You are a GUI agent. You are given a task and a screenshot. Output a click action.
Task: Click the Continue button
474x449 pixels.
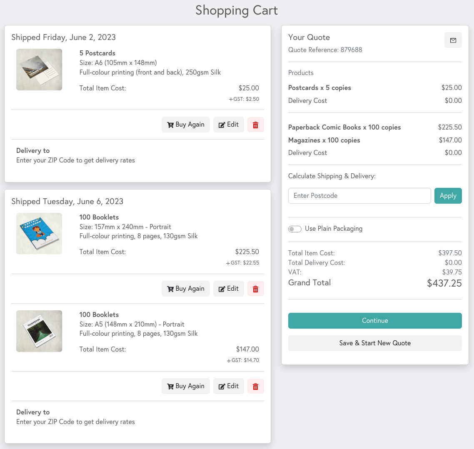[375, 321]
